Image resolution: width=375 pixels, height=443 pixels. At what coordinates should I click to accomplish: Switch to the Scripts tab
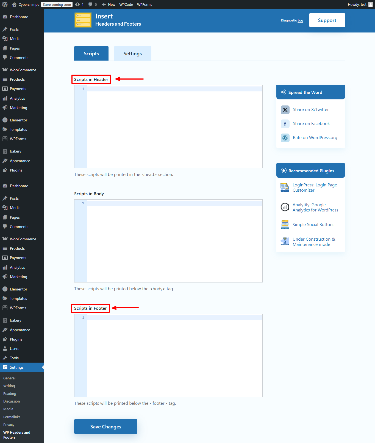click(91, 53)
